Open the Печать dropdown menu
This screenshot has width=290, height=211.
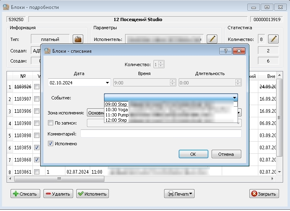coord(179,194)
